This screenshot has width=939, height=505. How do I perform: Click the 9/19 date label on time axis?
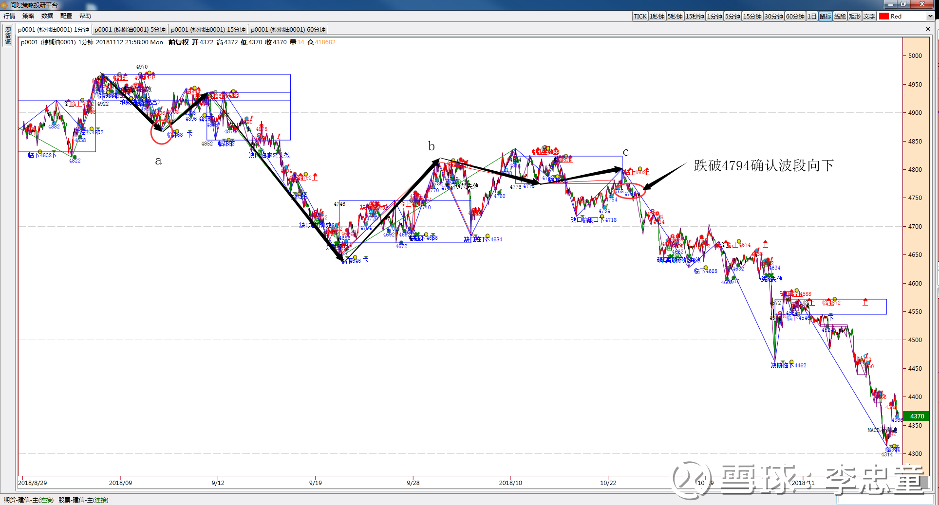point(316,483)
